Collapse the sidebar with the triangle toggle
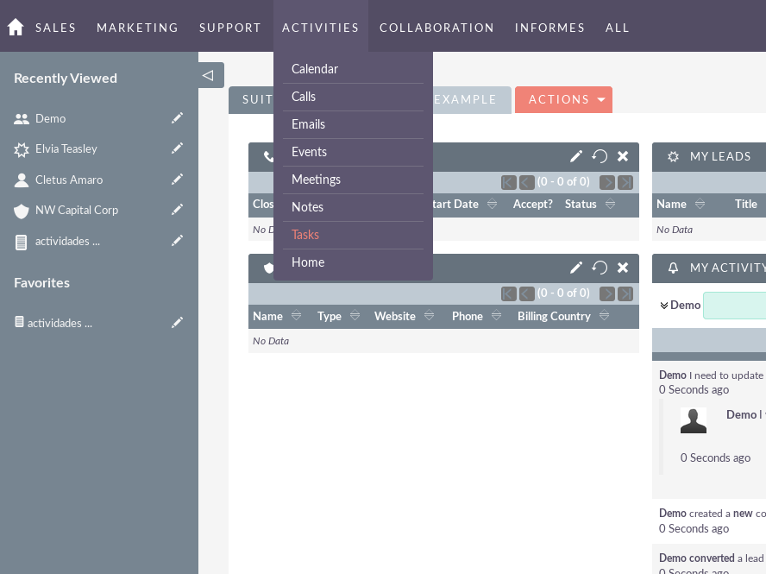The height and width of the screenshot is (574, 766). 208,75
